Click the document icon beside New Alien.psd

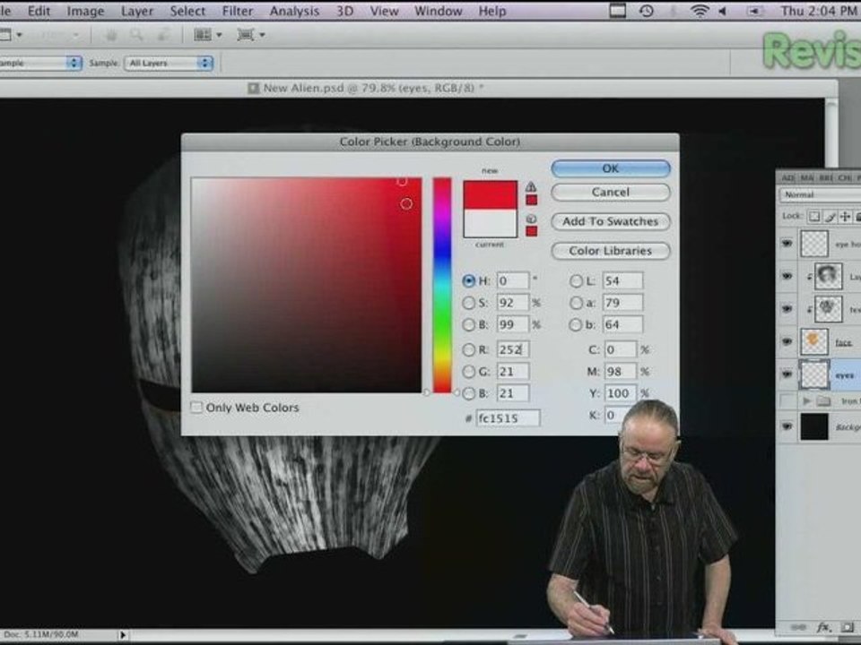point(253,89)
